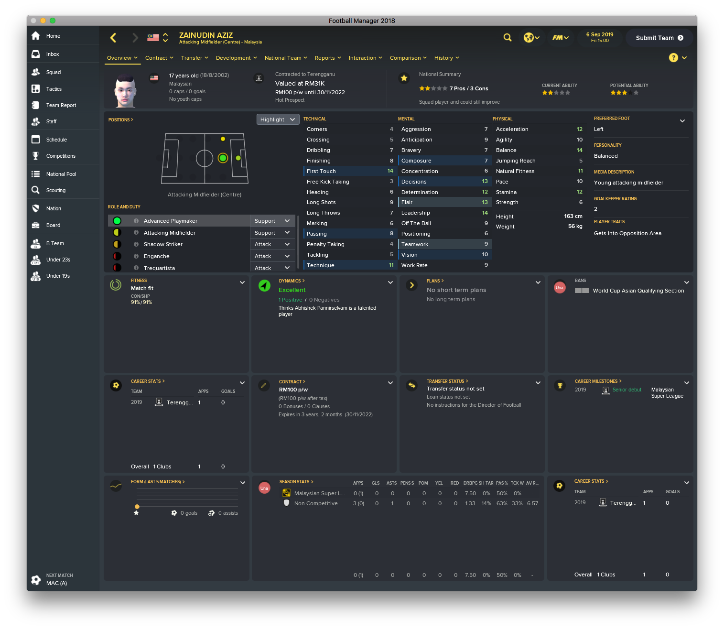Screen dimensions: 724x629
Task: Go back with the yellow arrow
Action: coord(113,38)
